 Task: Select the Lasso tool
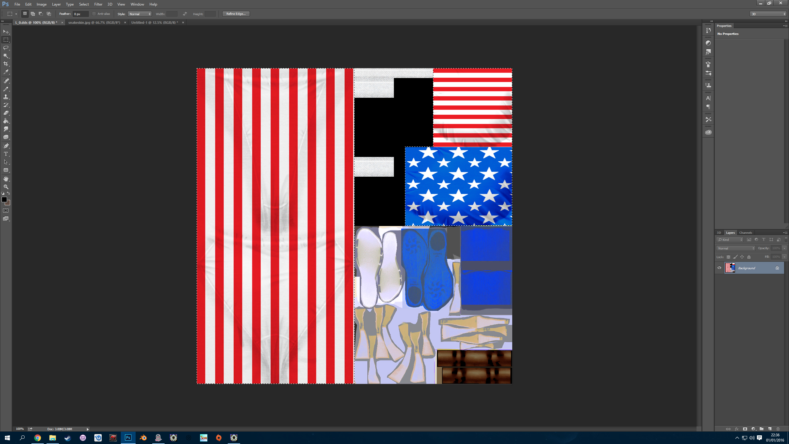(x=6, y=48)
